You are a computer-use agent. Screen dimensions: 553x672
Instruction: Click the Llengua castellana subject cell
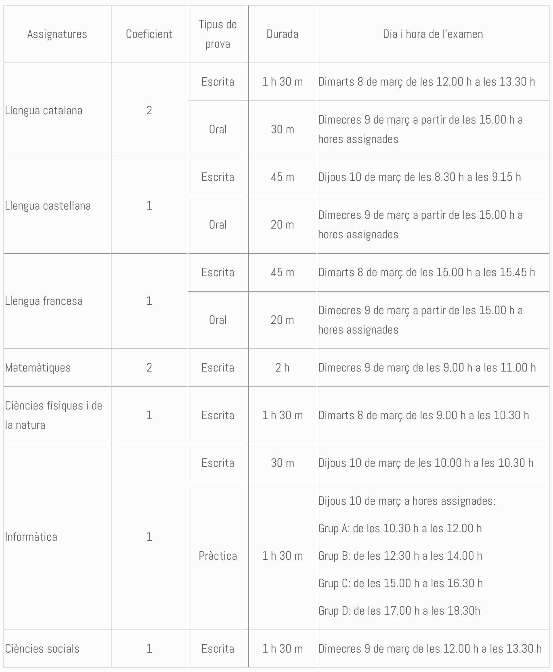(48, 206)
